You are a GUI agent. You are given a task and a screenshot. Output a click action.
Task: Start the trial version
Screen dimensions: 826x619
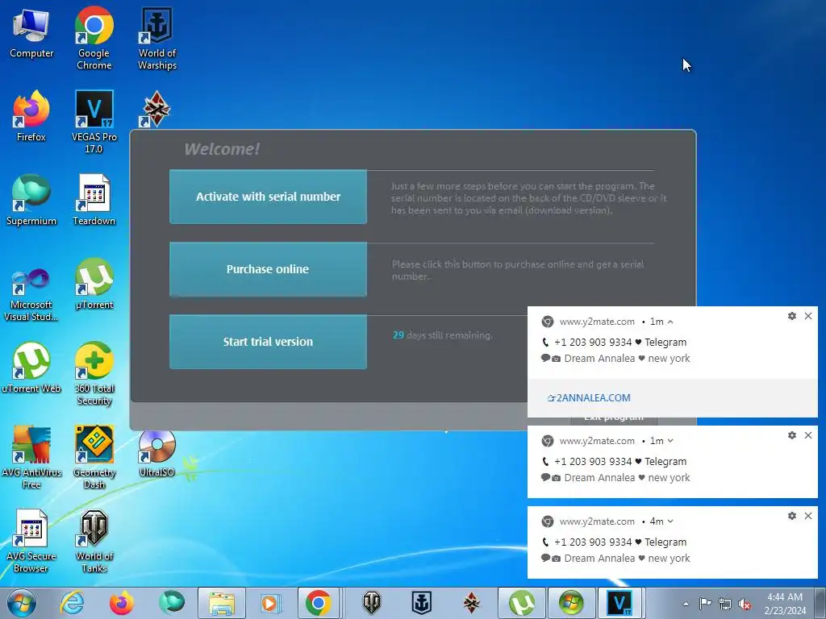click(268, 342)
